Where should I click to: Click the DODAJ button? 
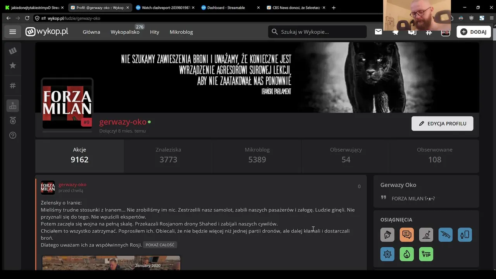click(x=474, y=32)
